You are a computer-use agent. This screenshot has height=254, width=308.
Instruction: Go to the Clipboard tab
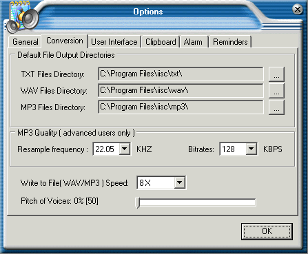(161, 42)
